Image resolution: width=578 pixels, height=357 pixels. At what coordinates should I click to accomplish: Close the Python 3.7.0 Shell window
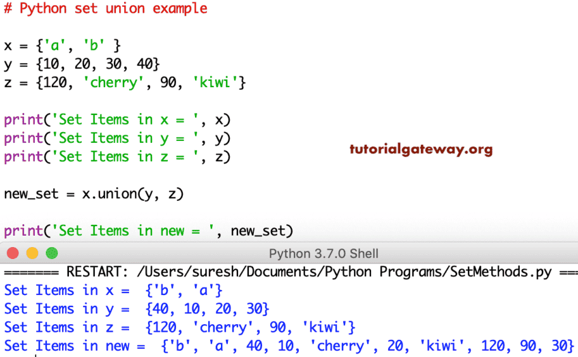click(13, 253)
